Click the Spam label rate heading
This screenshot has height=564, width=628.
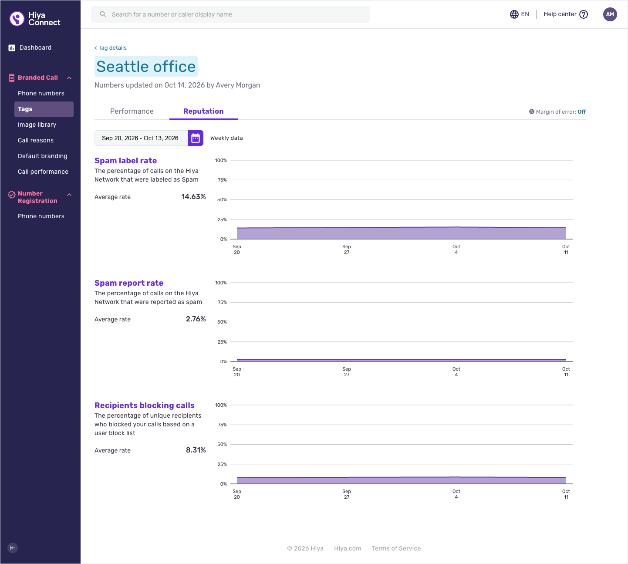pos(125,161)
